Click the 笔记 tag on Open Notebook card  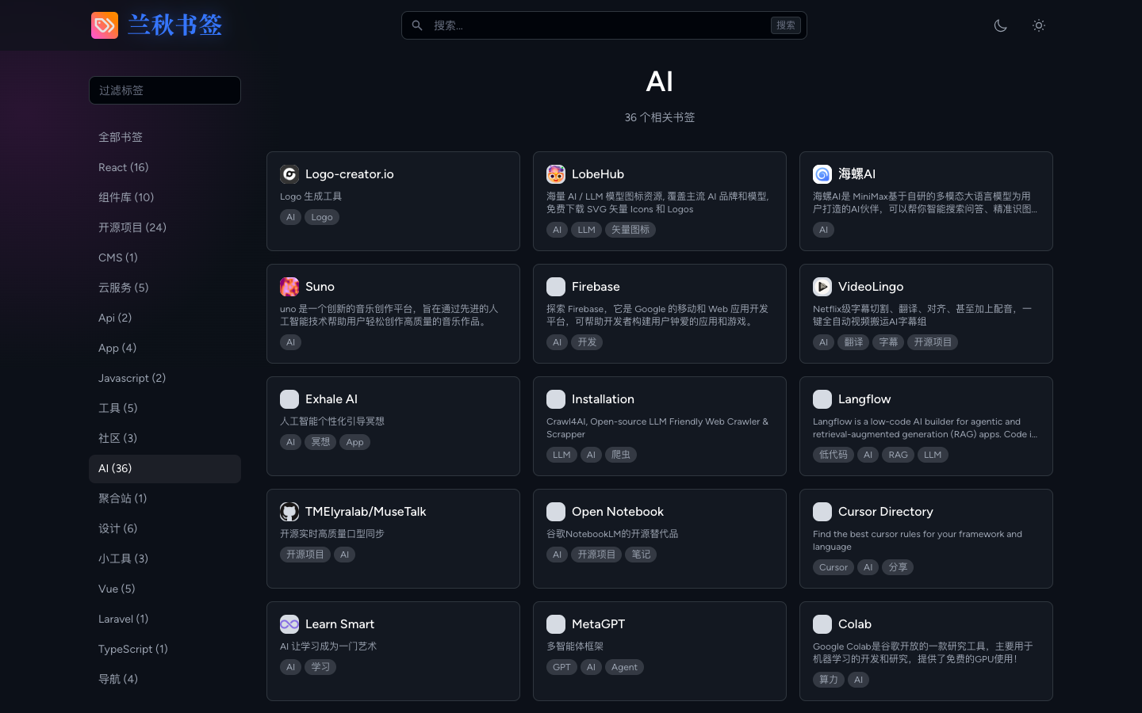point(641,555)
